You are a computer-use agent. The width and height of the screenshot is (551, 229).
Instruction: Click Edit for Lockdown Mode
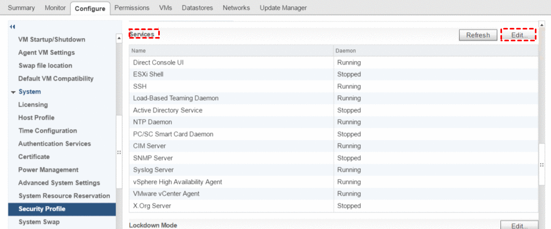click(519, 225)
